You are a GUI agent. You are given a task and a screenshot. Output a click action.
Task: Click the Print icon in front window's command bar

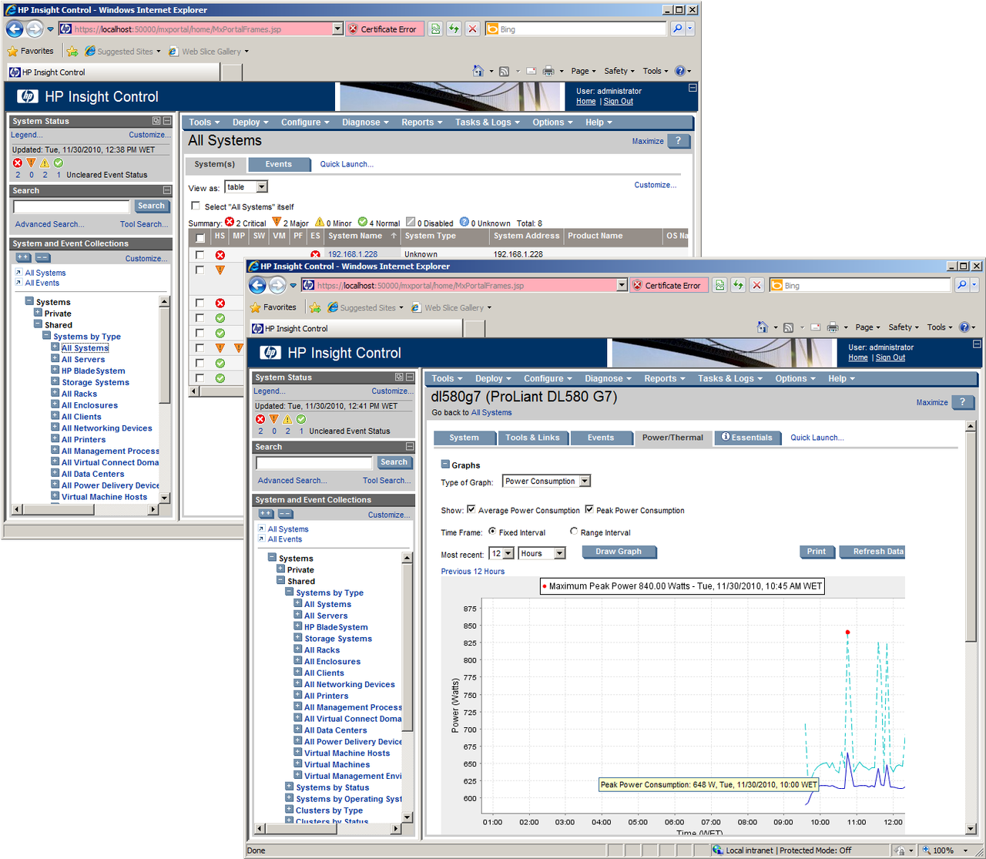click(x=832, y=327)
